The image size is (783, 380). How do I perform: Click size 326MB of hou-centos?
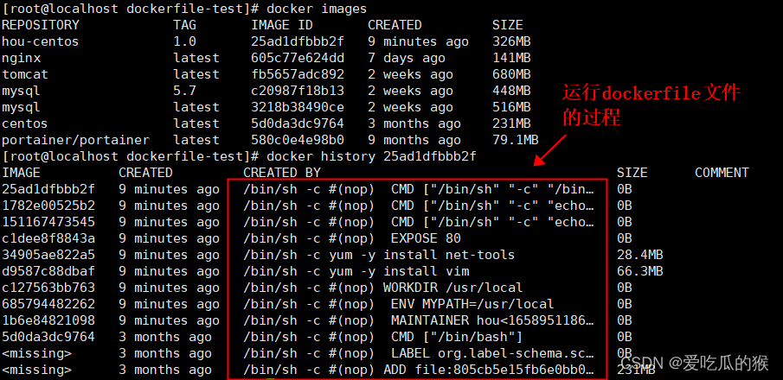click(x=511, y=41)
